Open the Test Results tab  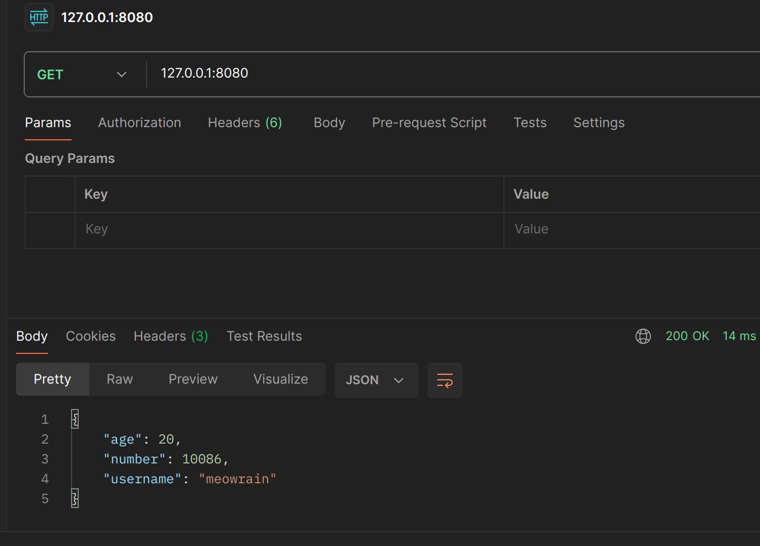[x=264, y=336]
